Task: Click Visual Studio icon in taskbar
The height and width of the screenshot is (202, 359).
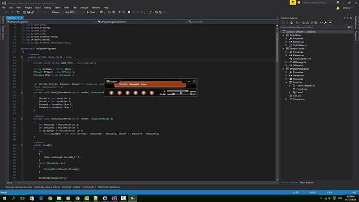Action: 114,198
